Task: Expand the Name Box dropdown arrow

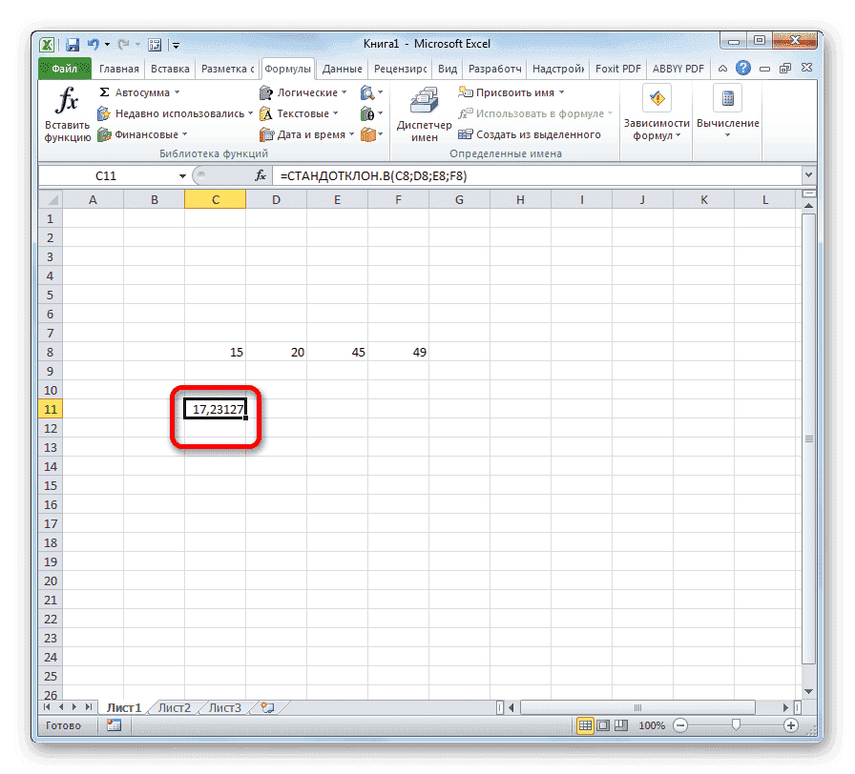Action: (184, 175)
